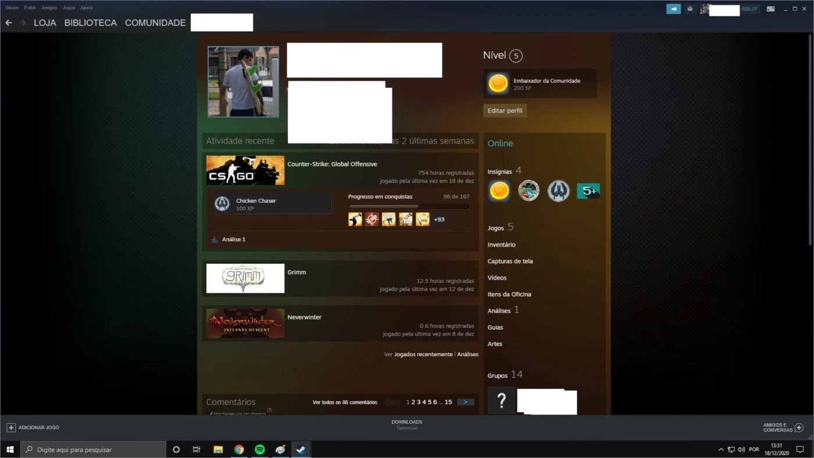This screenshot has width=814, height=458.
Task: Open the Ajuda menu
Action: pyautogui.click(x=86, y=8)
